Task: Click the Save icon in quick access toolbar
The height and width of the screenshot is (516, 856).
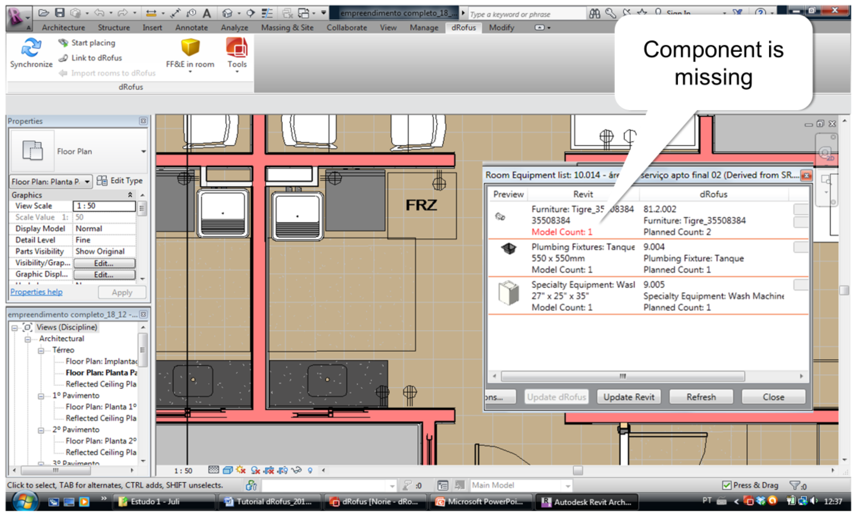Action: click(x=60, y=13)
